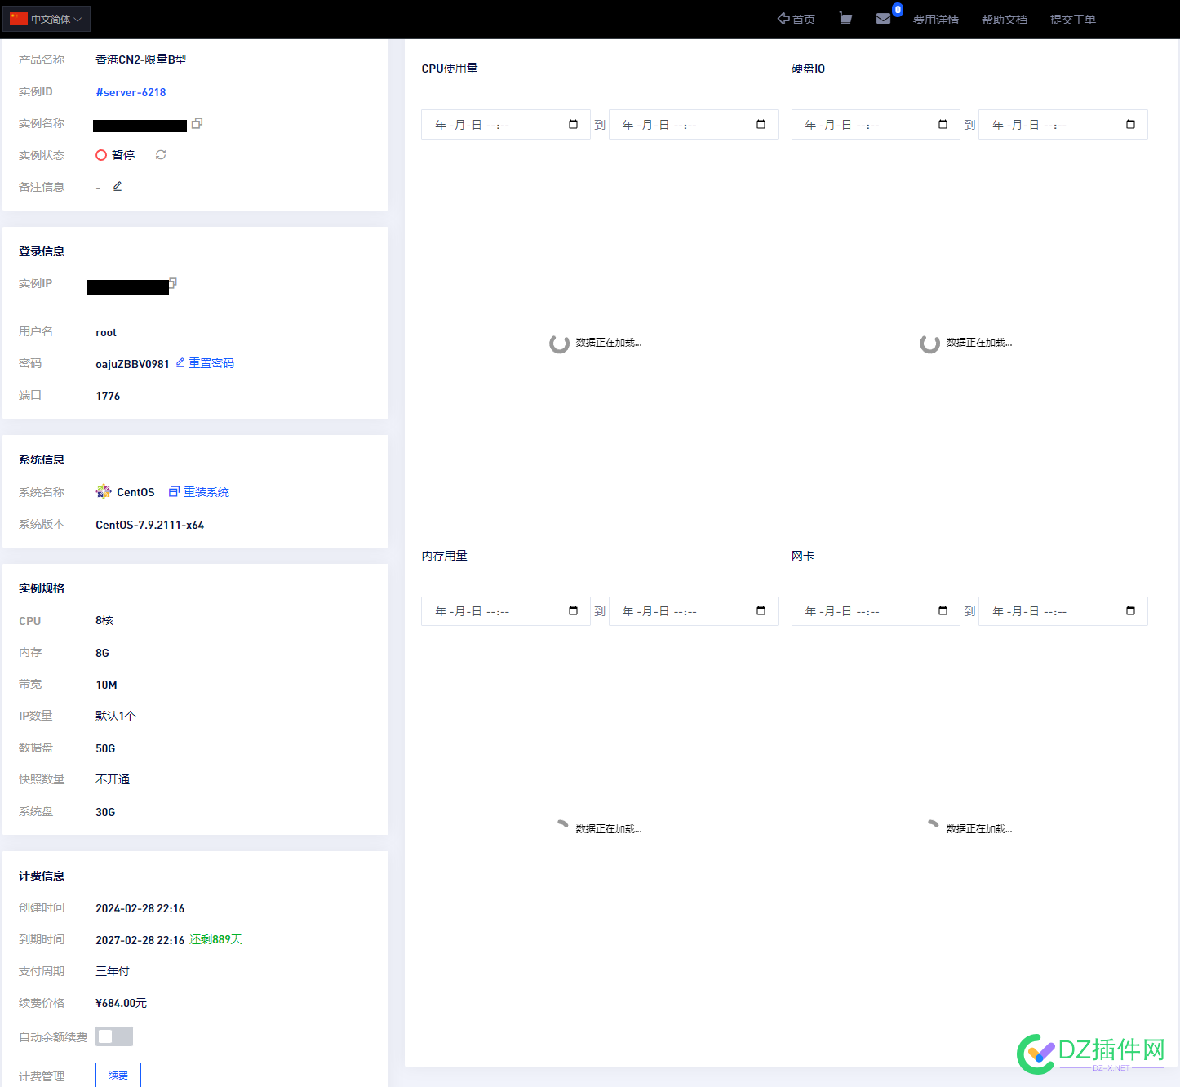Click the 重置密码 reset password link

211,363
